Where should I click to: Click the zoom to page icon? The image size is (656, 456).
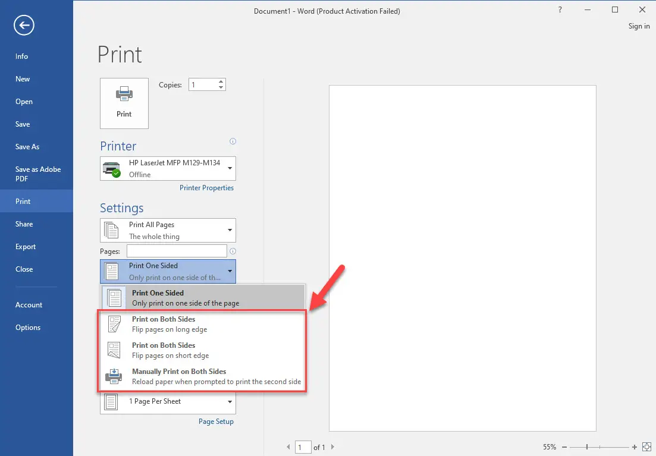[647, 447]
